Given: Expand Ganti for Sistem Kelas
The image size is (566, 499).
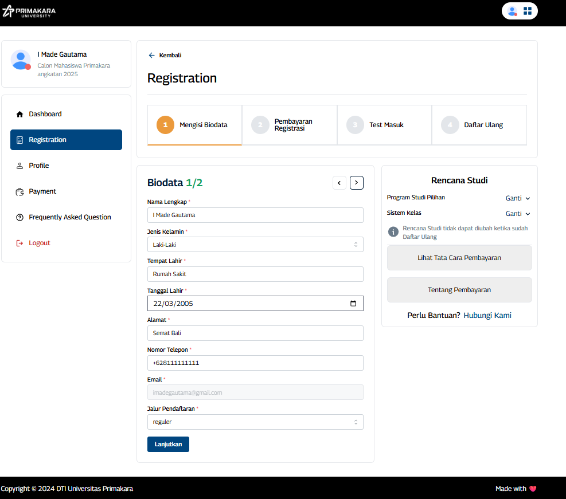Looking at the screenshot, I should pos(518,214).
